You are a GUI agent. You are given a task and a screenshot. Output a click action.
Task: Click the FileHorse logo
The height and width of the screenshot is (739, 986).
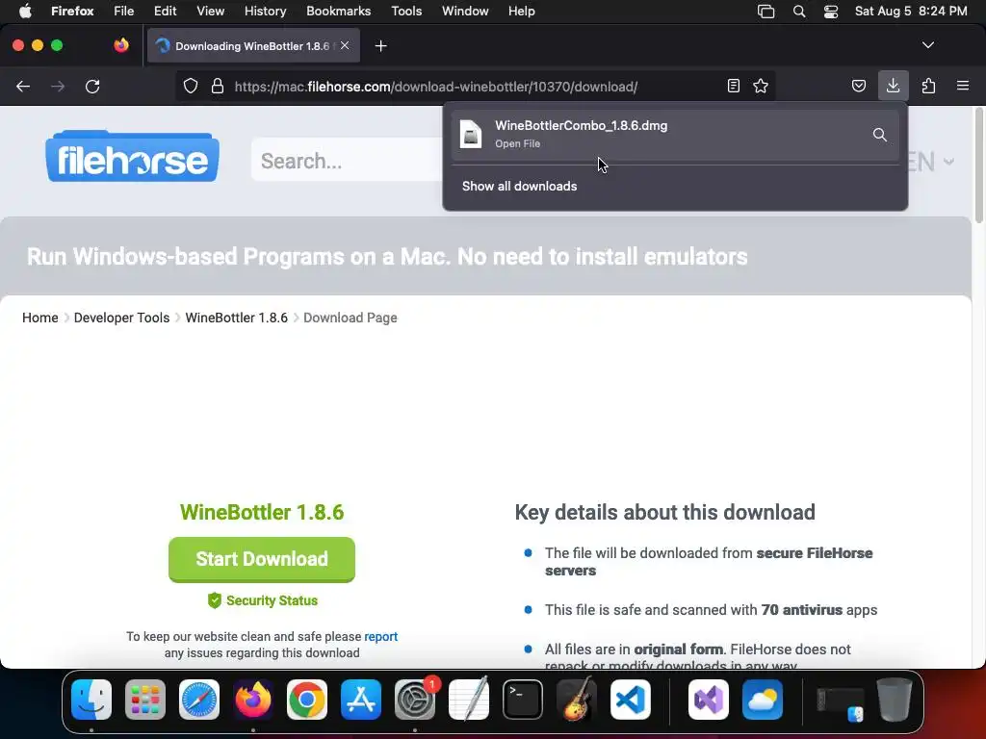[x=132, y=157]
